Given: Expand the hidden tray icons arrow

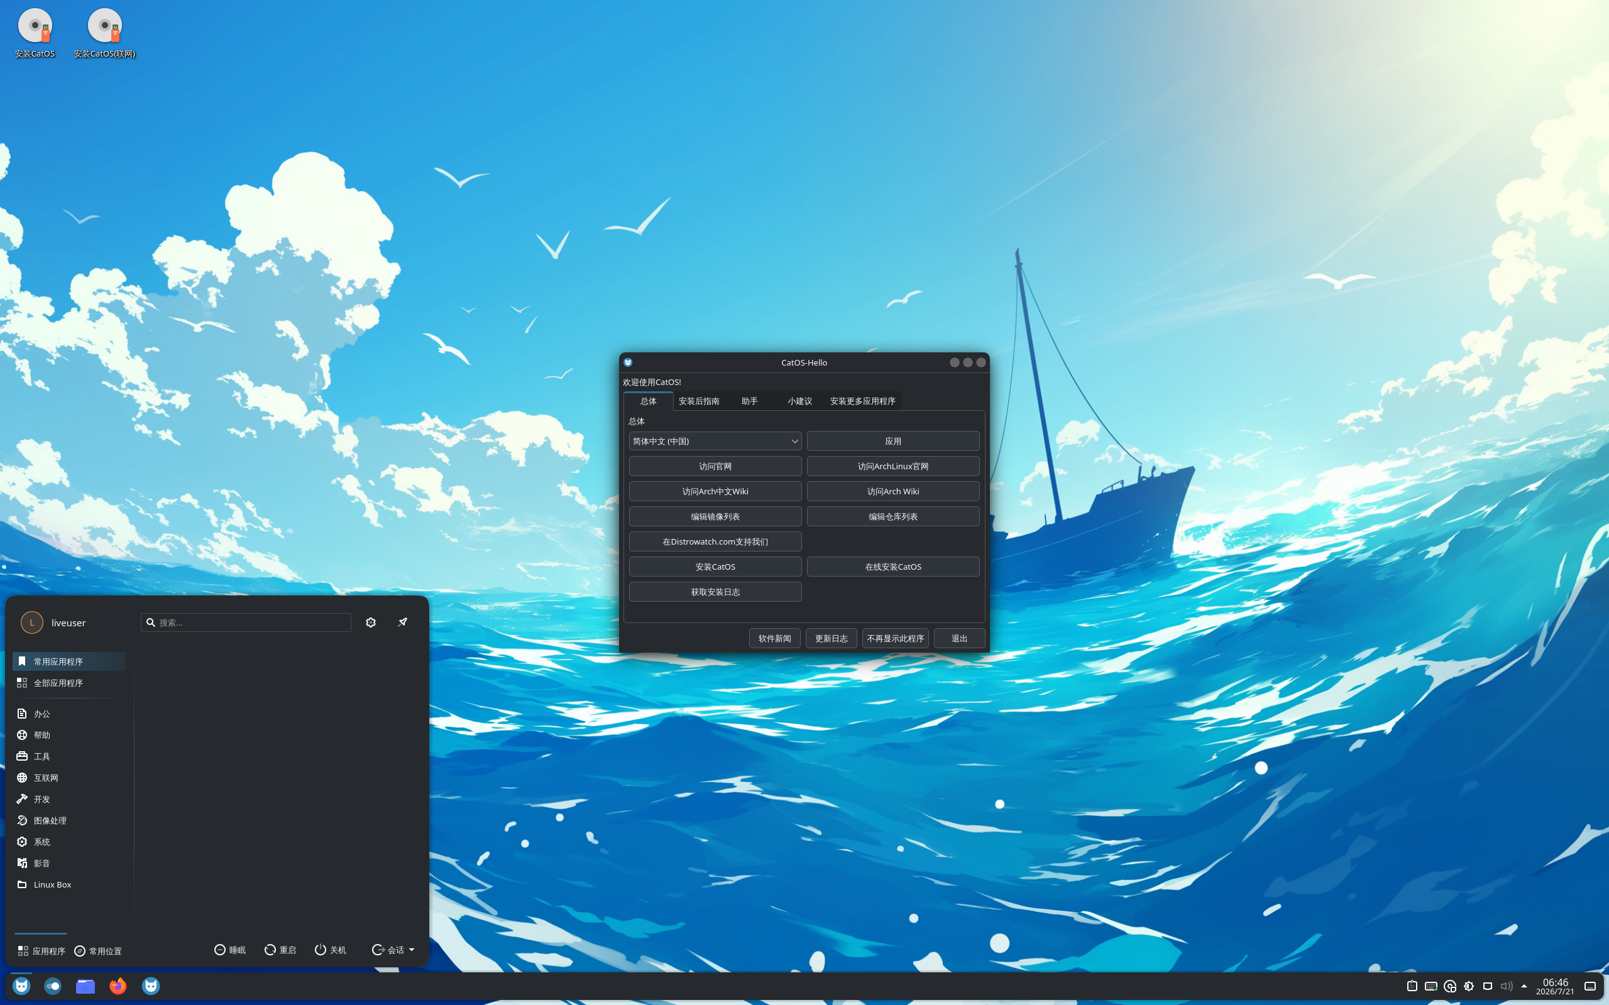Looking at the screenshot, I should [1524, 986].
